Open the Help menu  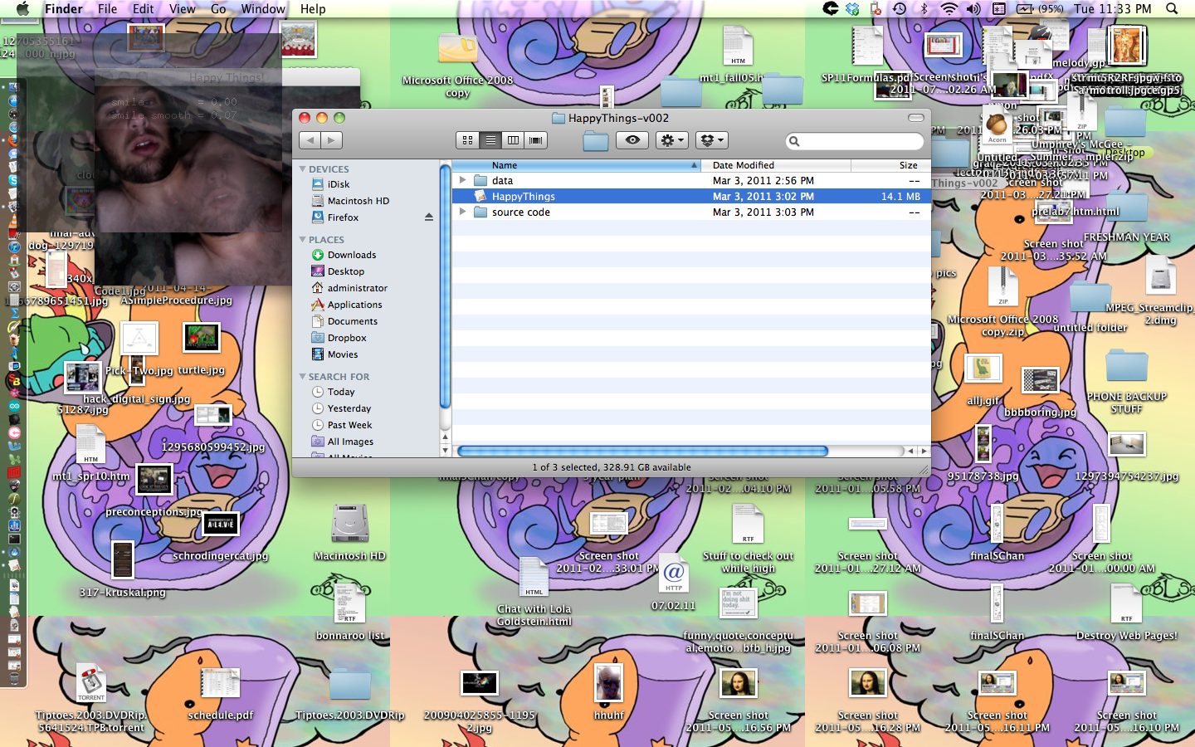click(313, 8)
